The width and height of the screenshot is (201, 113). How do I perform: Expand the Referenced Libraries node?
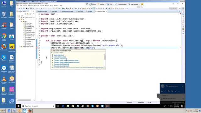pyautogui.click(x=19, y=47)
